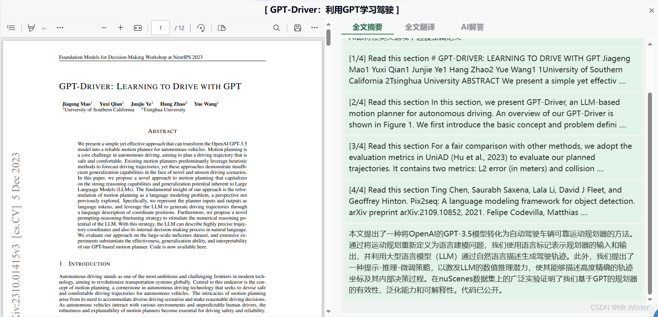
Task: Close the GPT-Driver document panel
Action: coord(652,10)
